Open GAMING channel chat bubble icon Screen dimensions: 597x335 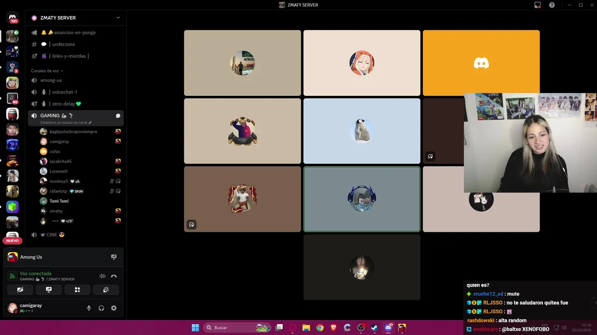(118, 116)
